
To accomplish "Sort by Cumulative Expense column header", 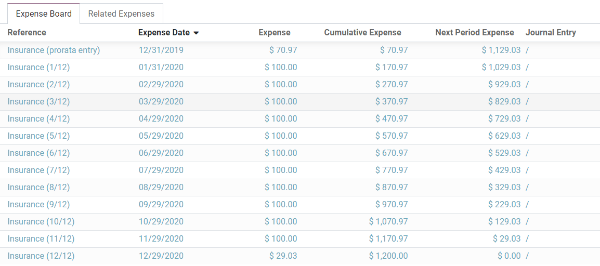I will coord(362,33).
